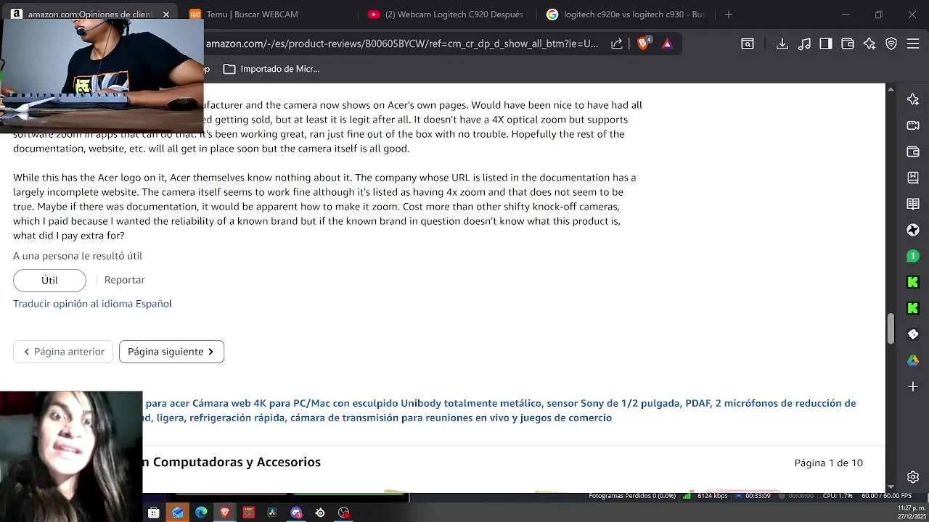Open Leo AI sparkle icon in toolbar
The height and width of the screenshot is (522, 929).
click(x=869, y=44)
